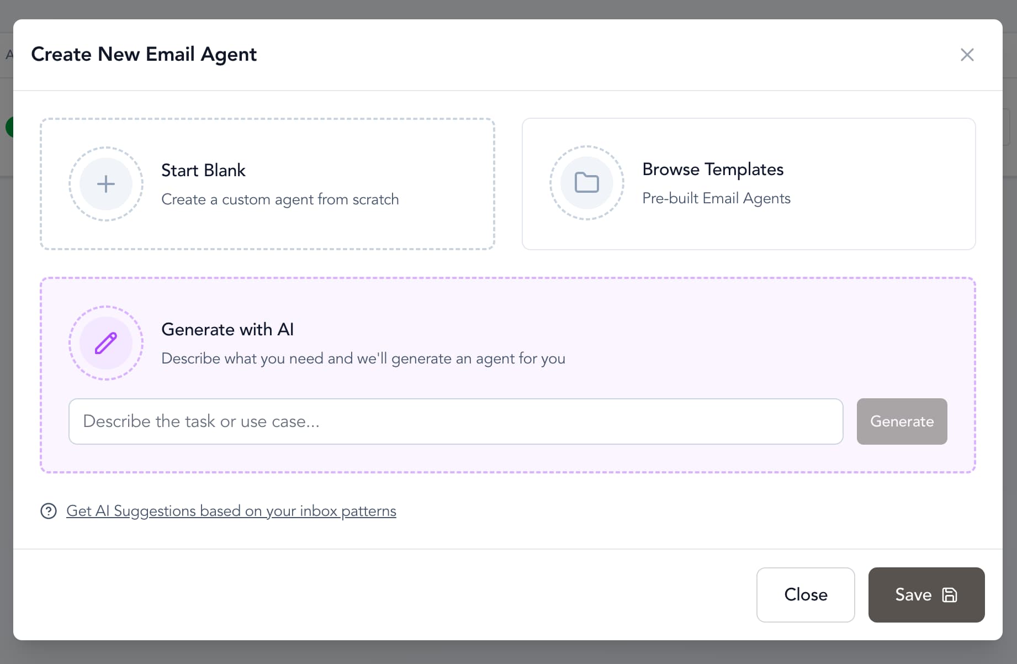This screenshot has width=1017, height=664.
Task: Click the Close button in footer
Action: coord(805,595)
